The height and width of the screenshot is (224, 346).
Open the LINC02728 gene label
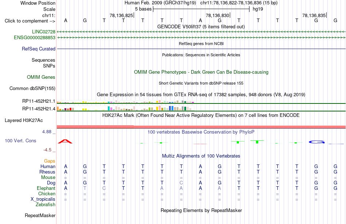44,32
